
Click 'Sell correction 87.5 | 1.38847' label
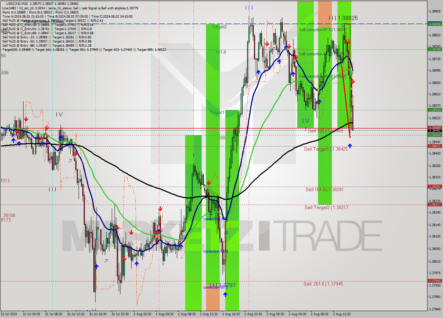(x=323, y=30)
